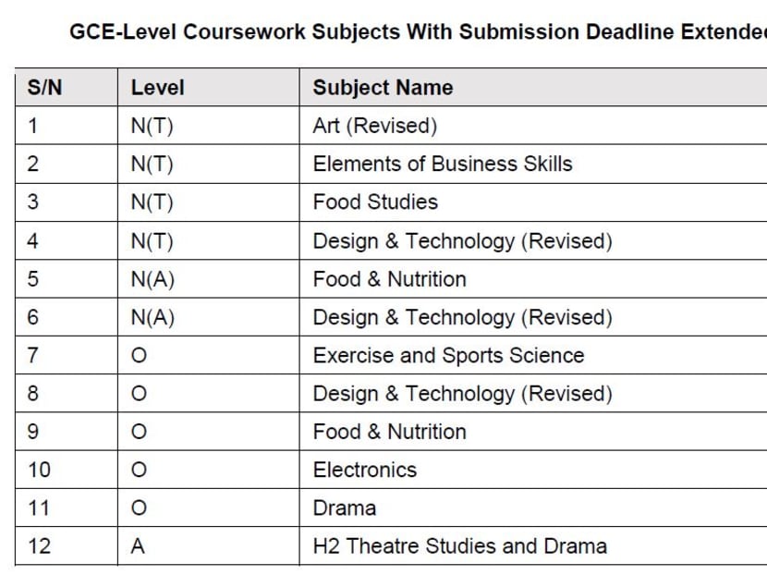Click the Exercise and Sports Science cell
767x575 pixels.
coord(448,355)
